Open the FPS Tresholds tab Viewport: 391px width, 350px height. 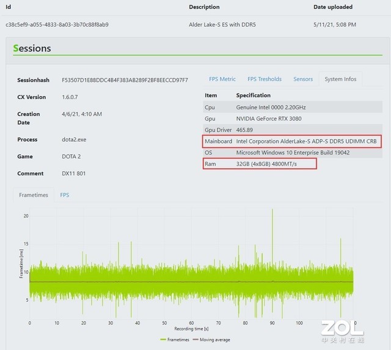pyautogui.click(x=265, y=79)
